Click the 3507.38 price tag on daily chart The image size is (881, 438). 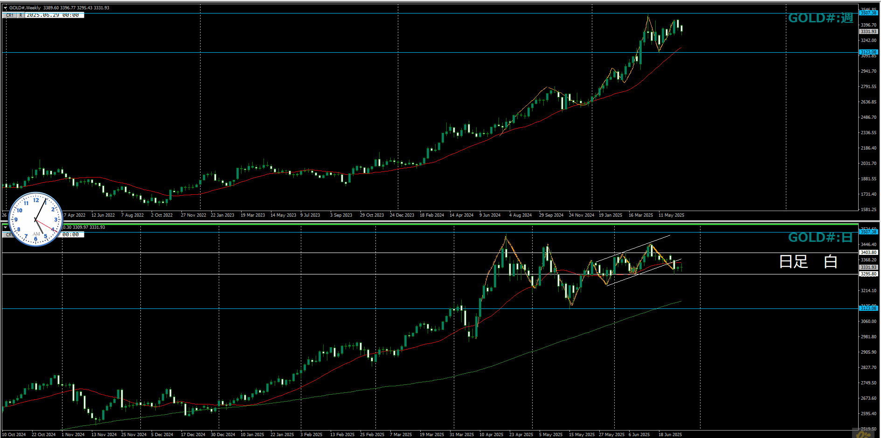pyautogui.click(x=868, y=232)
